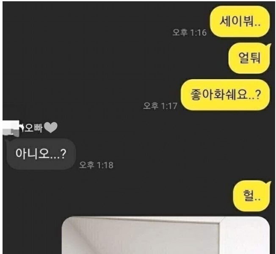Viewport: 276px width, 254px height.
Task: Tap the yellow 헐.. message bubble
Action: (x=252, y=196)
